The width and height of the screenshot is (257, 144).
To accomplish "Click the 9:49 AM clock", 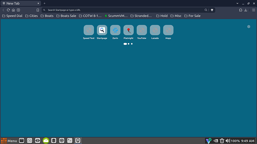I will 248,141.
